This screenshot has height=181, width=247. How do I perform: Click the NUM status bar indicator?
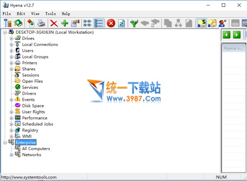click(x=221, y=177)
